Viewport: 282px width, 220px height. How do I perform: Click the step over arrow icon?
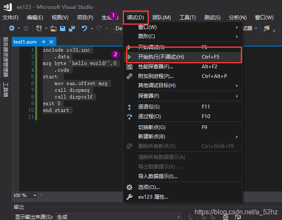pos(129,116)
